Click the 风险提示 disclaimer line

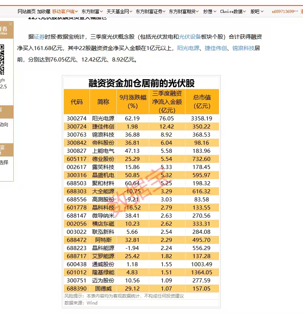pos(124,296)
